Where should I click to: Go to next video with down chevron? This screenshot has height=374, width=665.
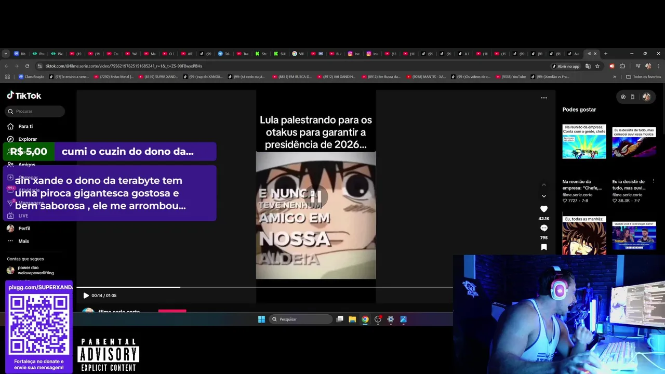[x=544, y=196]
